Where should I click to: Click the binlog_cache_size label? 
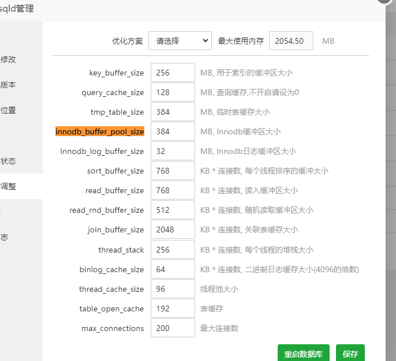coord(111,269)
